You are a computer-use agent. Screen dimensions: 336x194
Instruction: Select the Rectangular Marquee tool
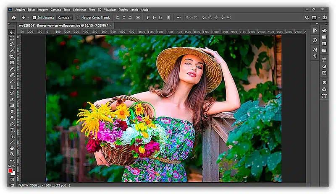click(12, 38)
